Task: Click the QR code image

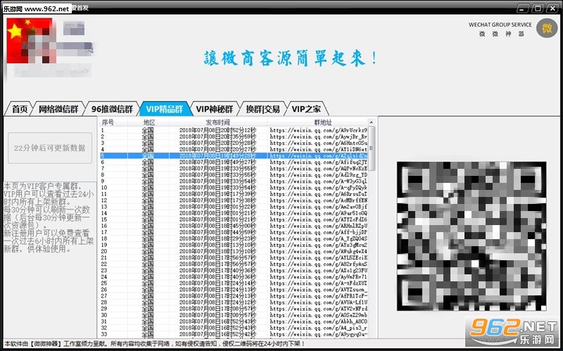Action: (472, 236)
